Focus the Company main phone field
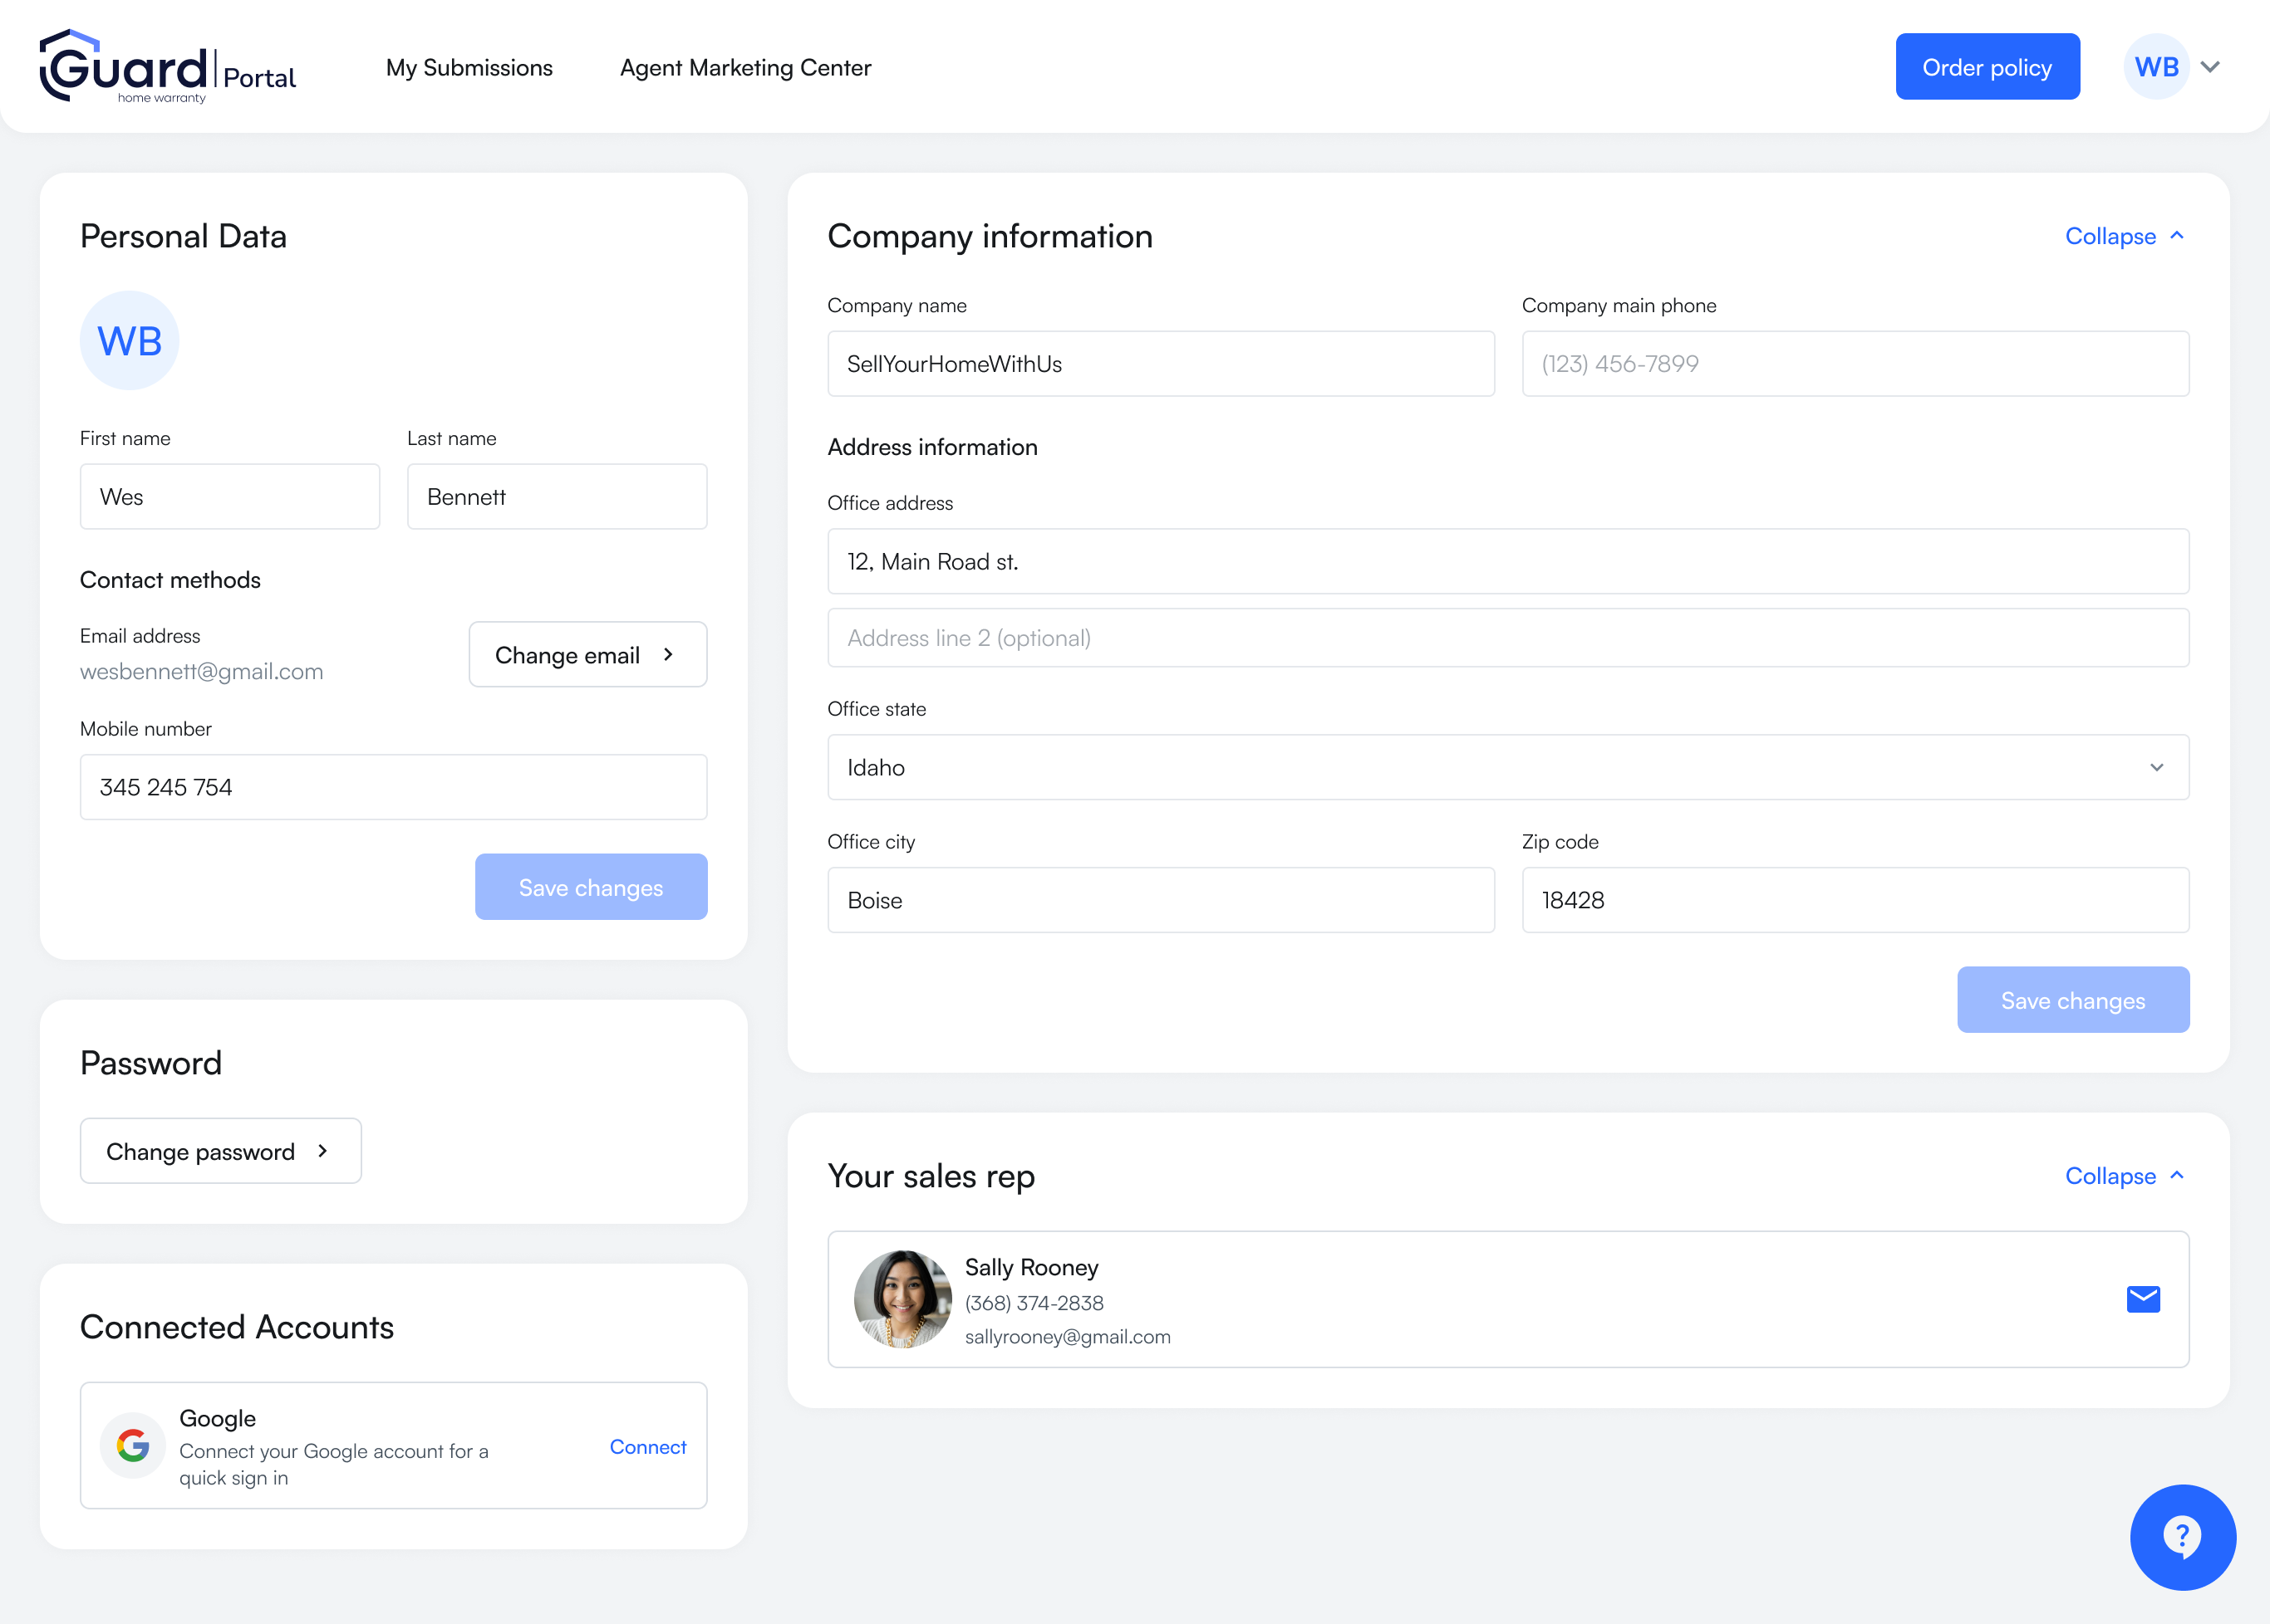2270x1624 pixels. coord(1855,364)
